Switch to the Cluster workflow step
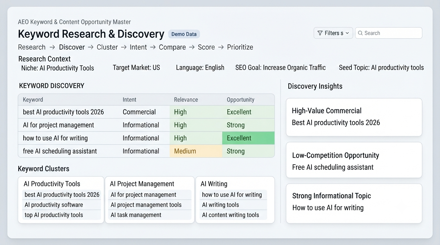 107,47
